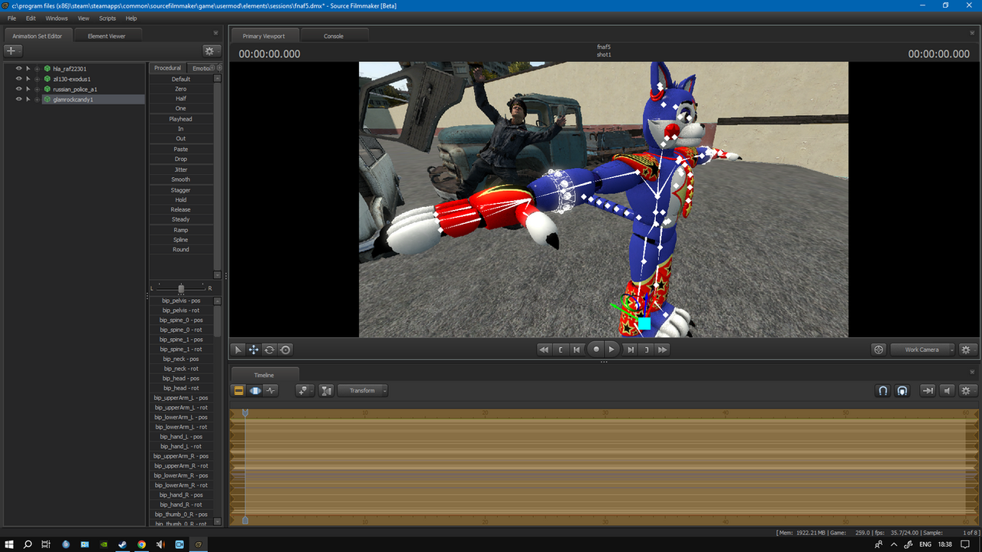Open Windows Start menu
Screen dimensions: 982x552
pos(9,544)
